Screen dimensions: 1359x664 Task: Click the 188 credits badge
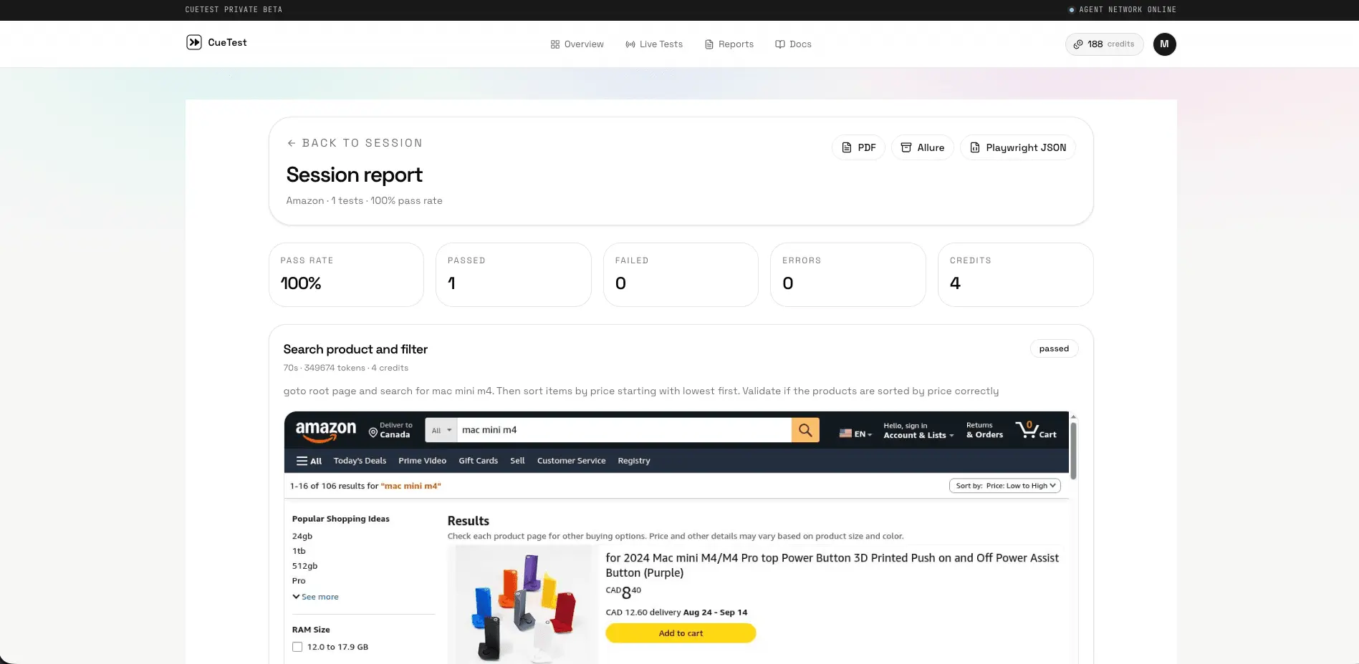[1104, 44]
